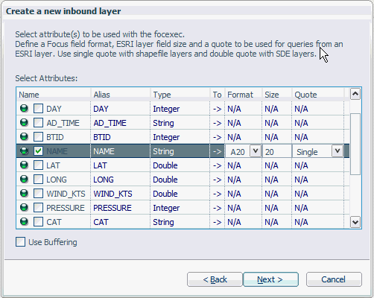This screenshot has height=298, width=374.
Task: Uncheck the NAME attribute checkbox
Action: [x=38, y=151]
